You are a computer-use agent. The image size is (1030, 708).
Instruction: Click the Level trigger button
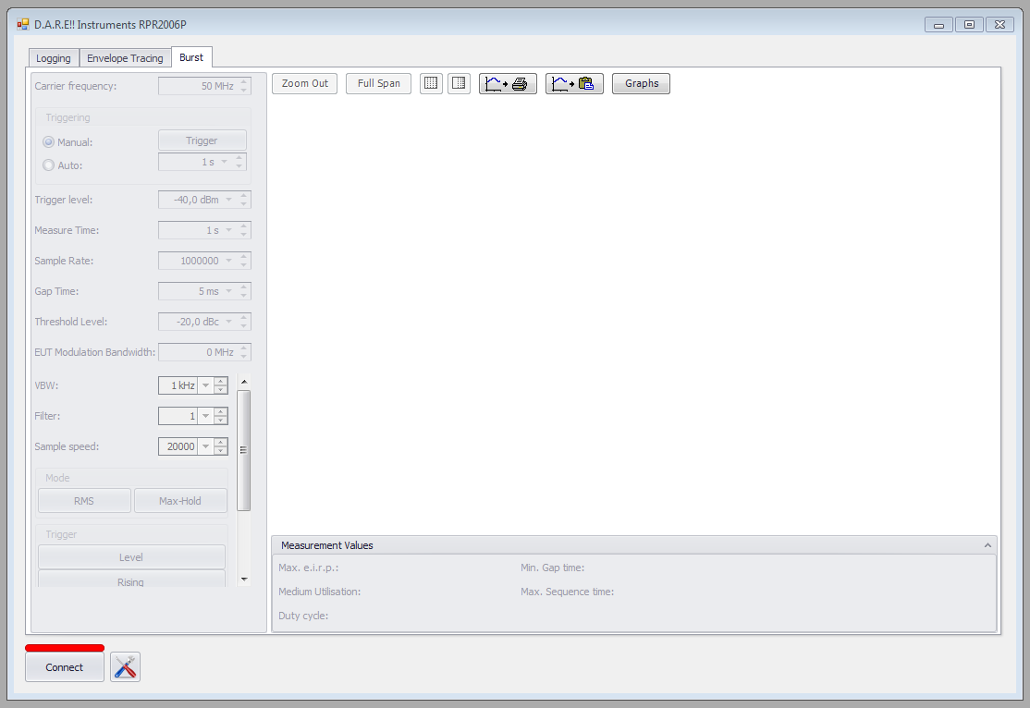(131, 557)
